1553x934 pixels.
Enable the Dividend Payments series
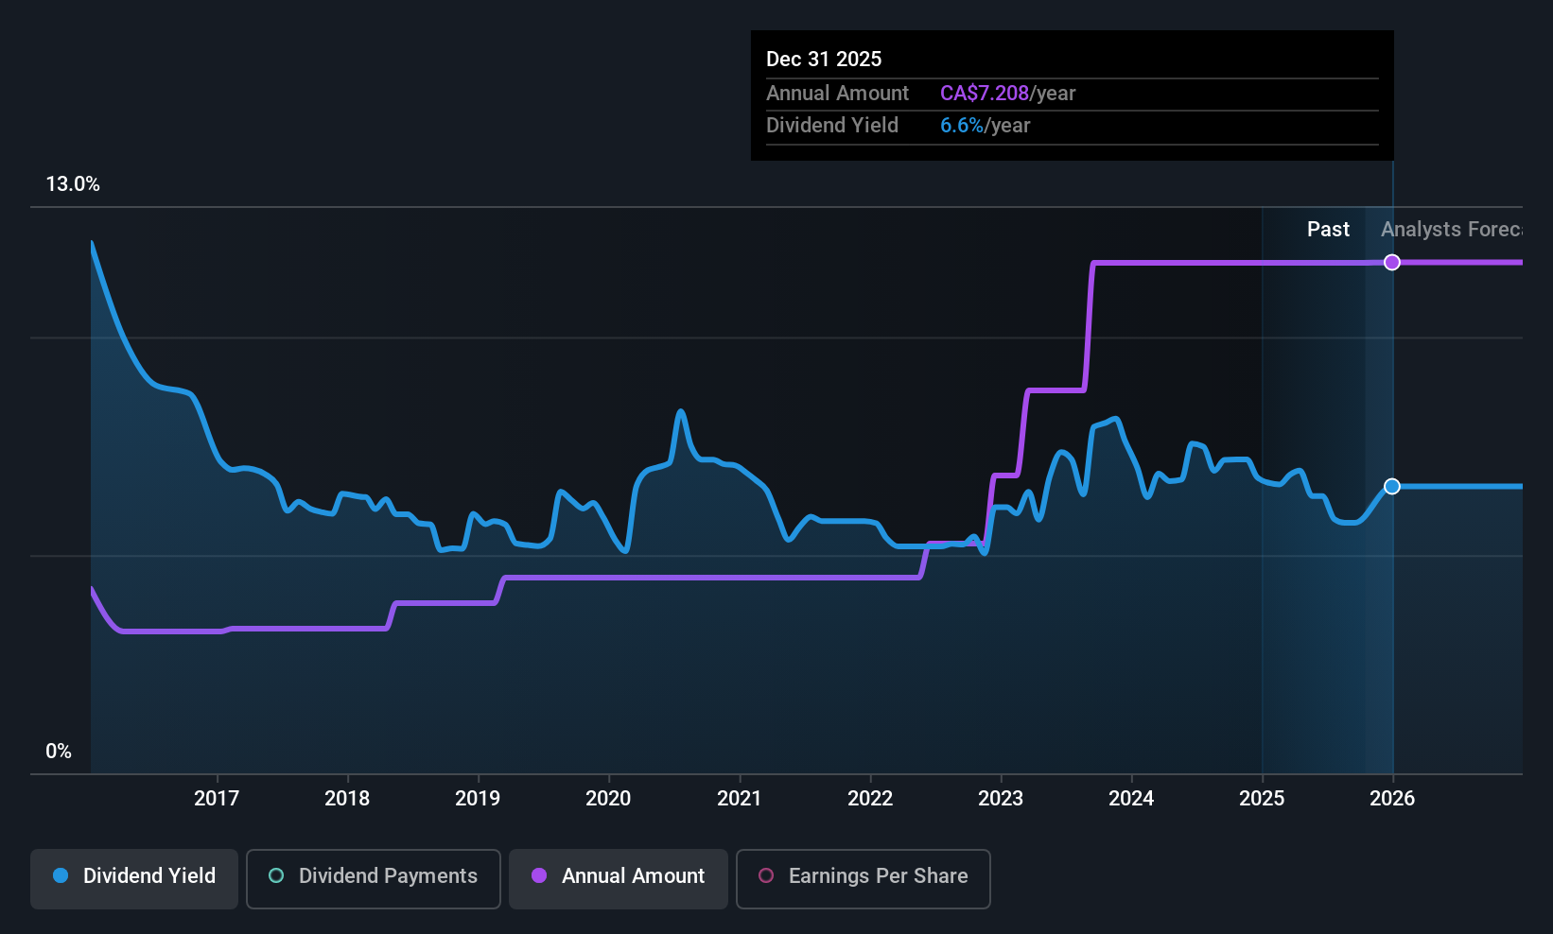[373, 877]
